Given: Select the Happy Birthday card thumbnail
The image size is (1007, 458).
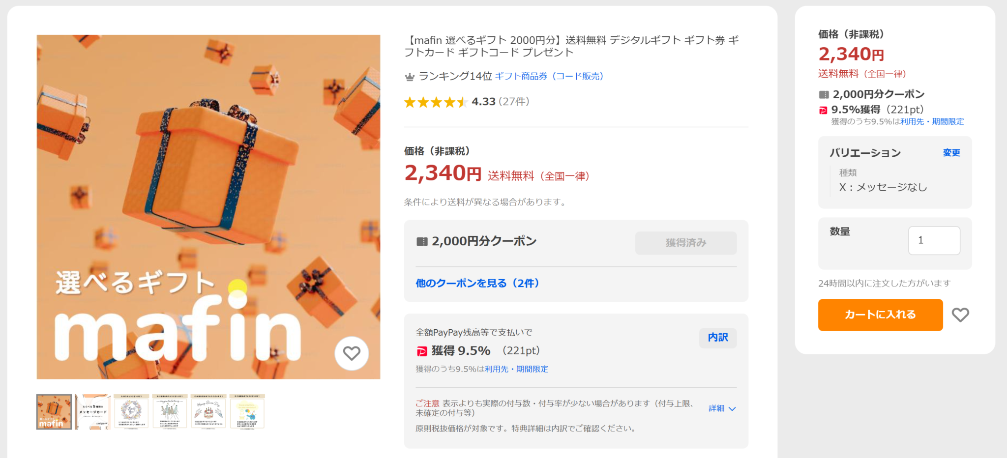Looking at the screenshot, I should tap(209, 412).
